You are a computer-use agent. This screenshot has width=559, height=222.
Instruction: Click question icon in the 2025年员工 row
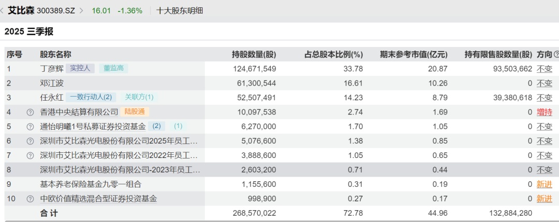(30, 141)
